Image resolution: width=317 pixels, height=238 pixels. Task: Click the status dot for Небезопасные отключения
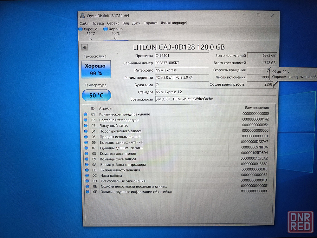pos(87,181)
